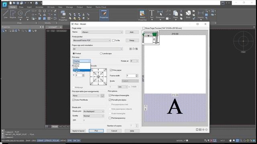Open the Quality Normal dropdown
This screenshot has width=257, height=144.
(x=94, y=116)
